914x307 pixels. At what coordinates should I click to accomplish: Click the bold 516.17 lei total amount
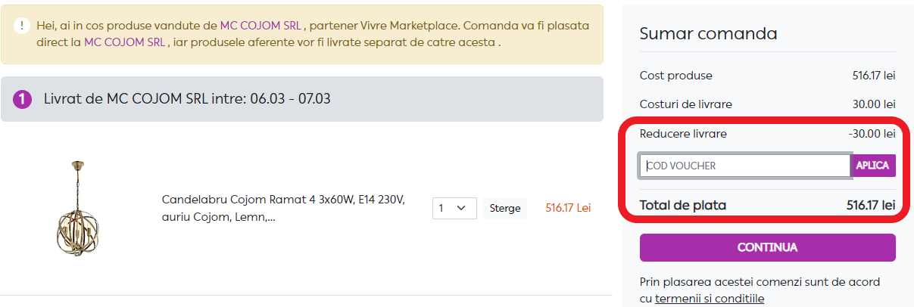[871, 205]
